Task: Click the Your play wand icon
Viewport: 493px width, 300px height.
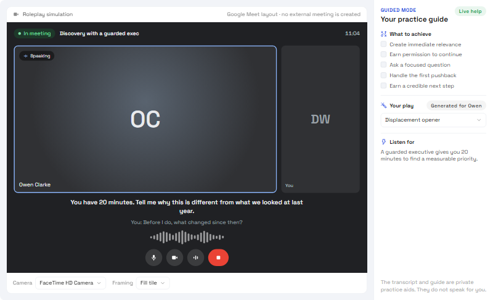Action: click(383, 106)
